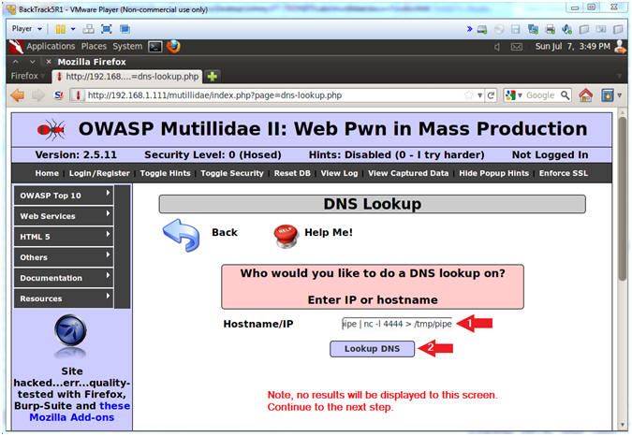This screenshot has height=436, width=632.
Task: Open the BackTrack Applications menu
Action: click(51, 46)
